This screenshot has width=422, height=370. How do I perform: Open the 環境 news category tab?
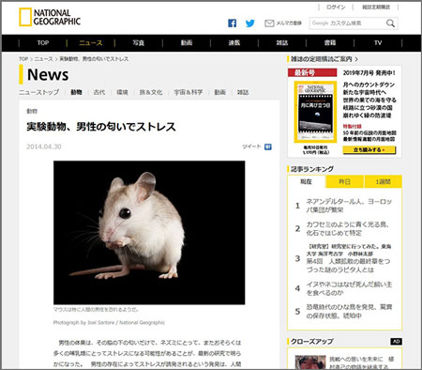tap(122, 92)
